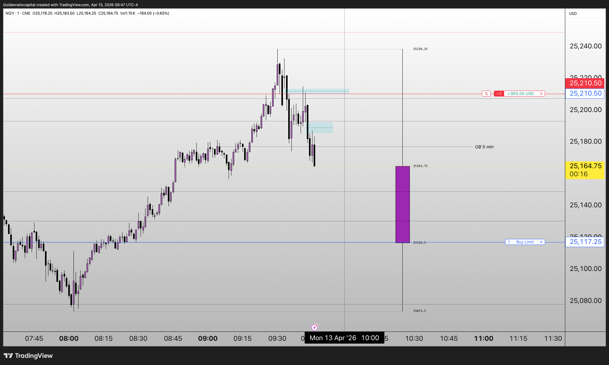
Task: Click the −164.00 (−0.65%) change value
Action: 153,13
